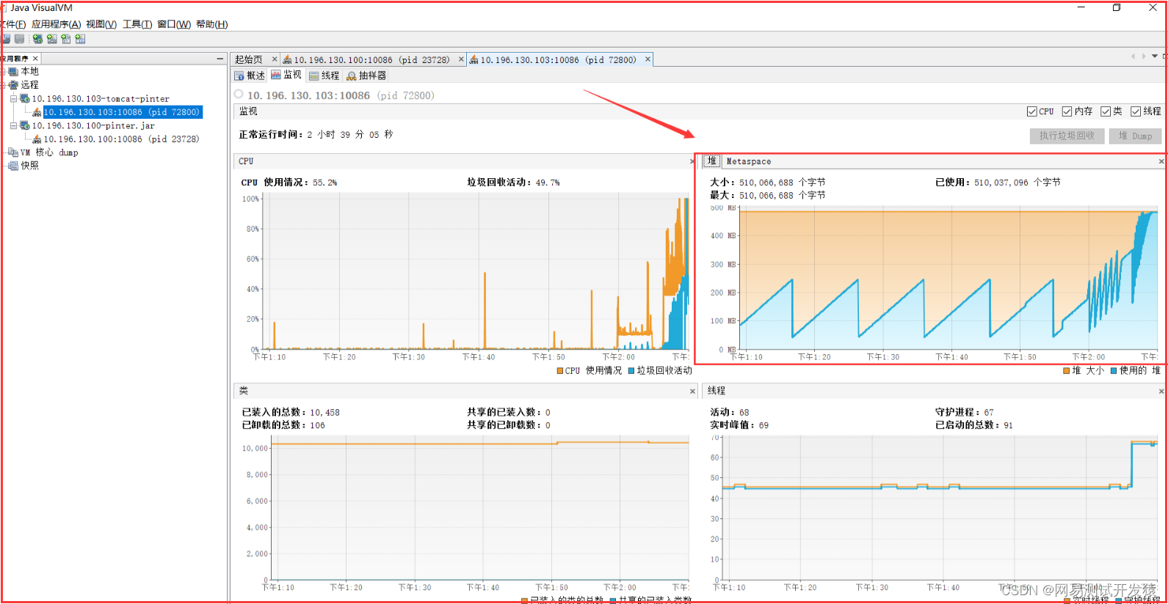Screen dimensions: 1168x604
Task: Click the Add Application Snapshot toolbar icon
Action: pos(80,39)
